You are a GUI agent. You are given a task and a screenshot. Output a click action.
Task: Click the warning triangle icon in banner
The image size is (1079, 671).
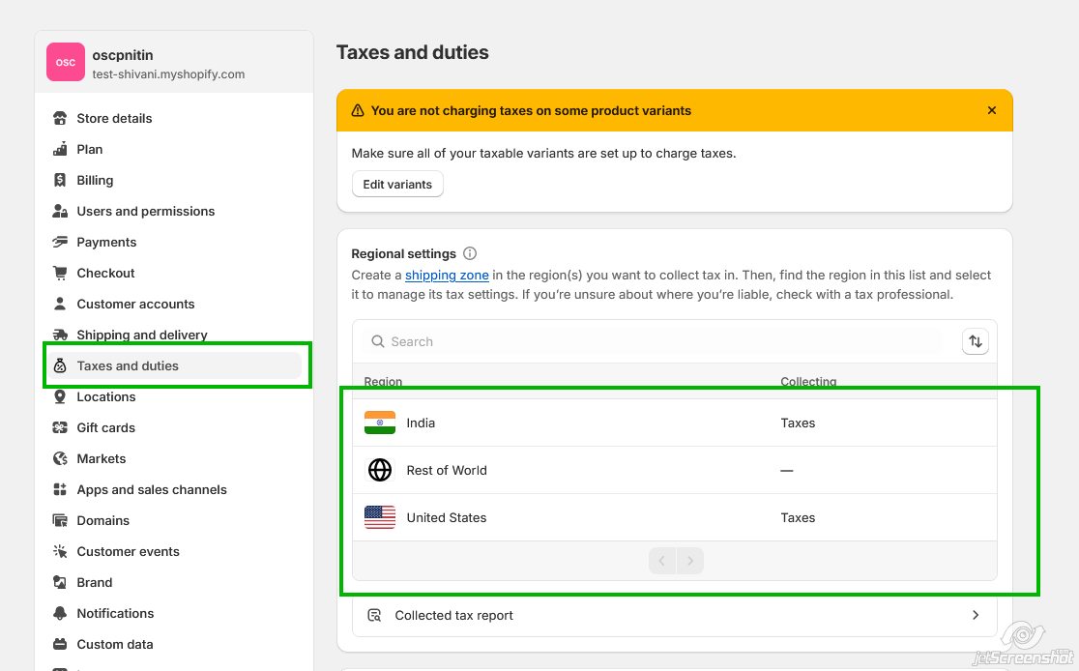tap(358, 111)
